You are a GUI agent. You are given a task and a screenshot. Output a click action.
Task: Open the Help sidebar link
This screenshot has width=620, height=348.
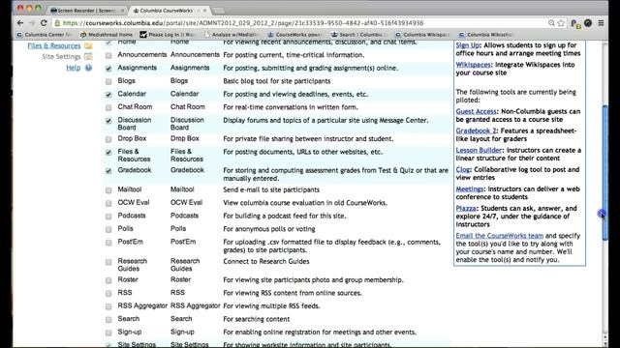[x=74, y=68]
